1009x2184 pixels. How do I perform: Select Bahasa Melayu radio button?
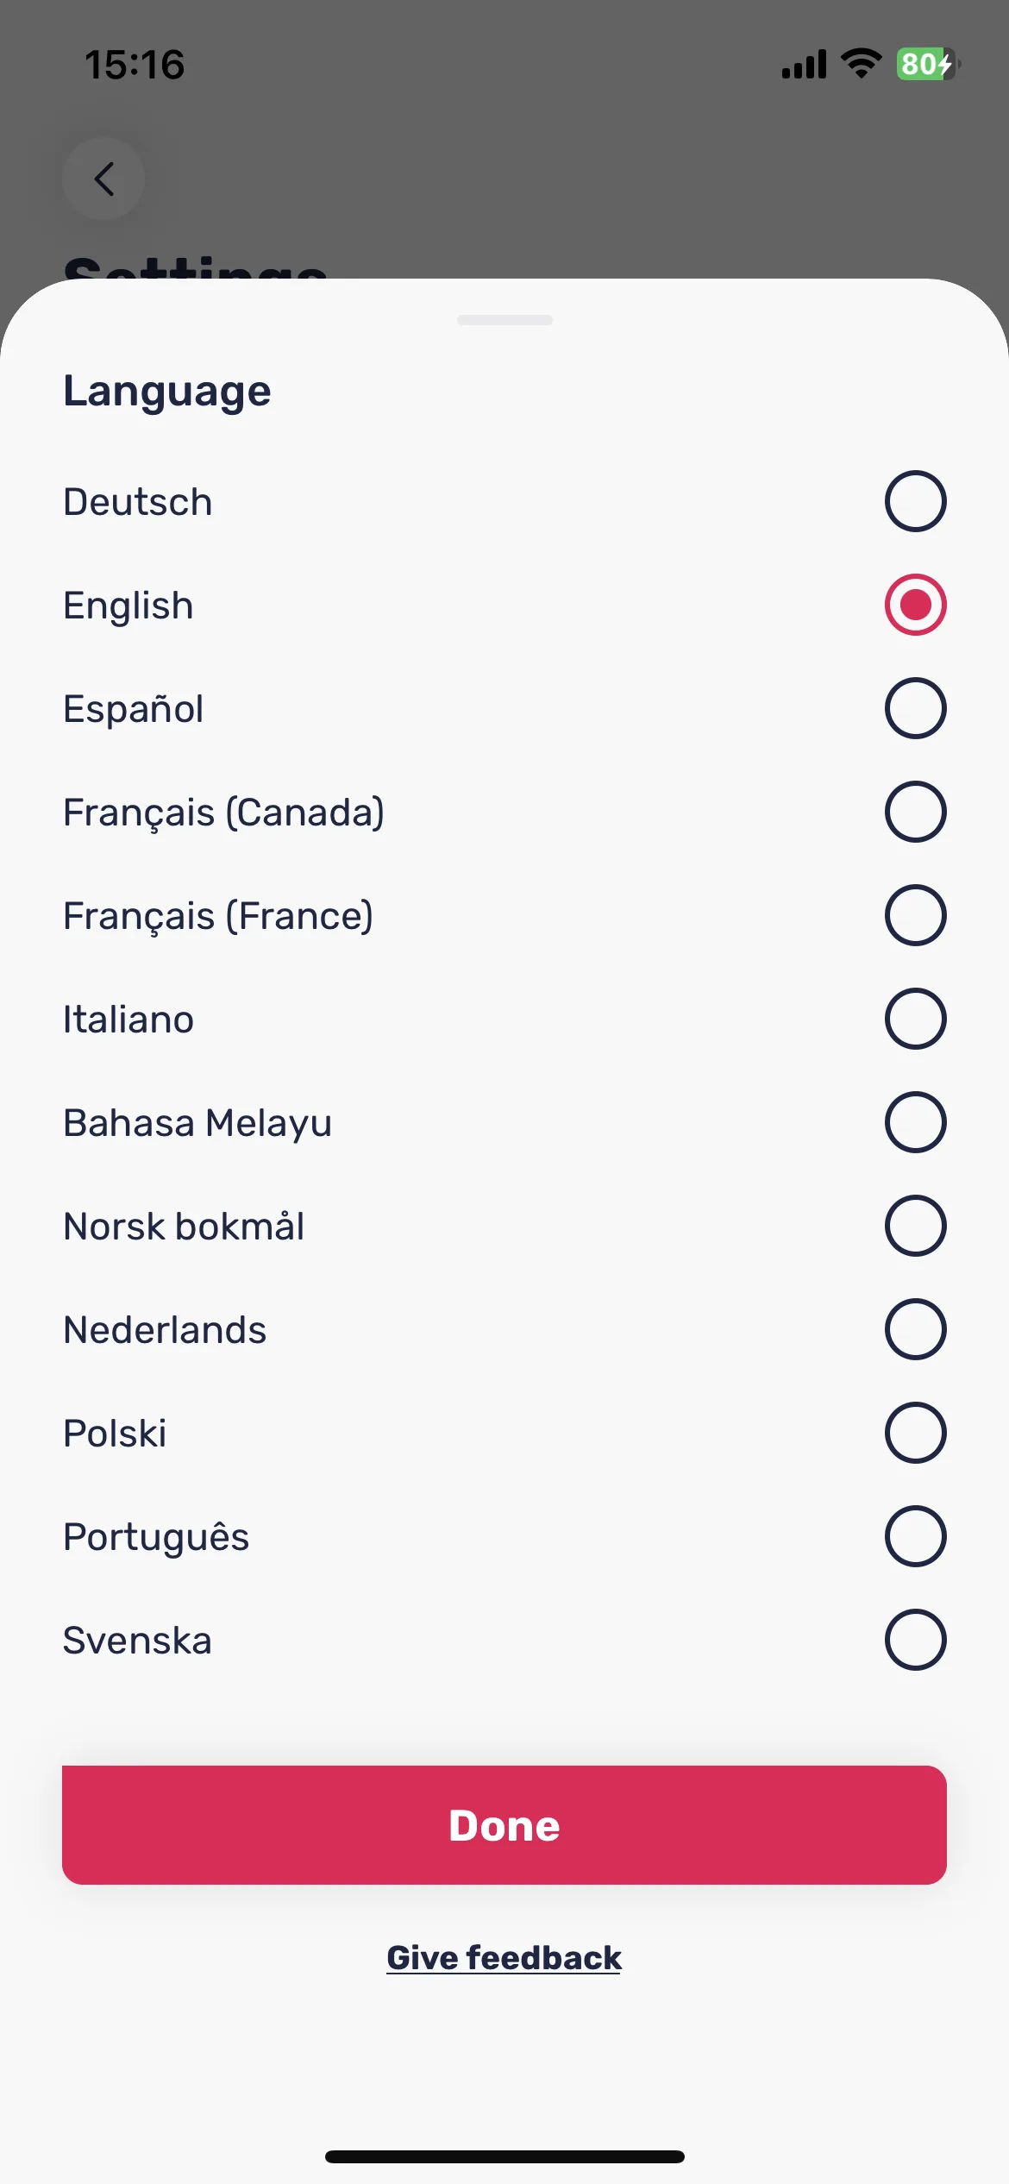915,1122
